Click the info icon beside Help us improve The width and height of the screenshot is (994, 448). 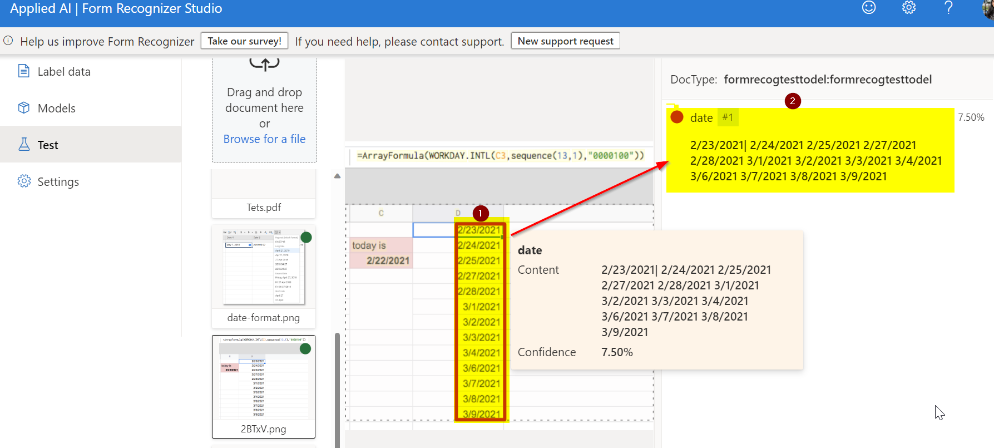point(8,41)
